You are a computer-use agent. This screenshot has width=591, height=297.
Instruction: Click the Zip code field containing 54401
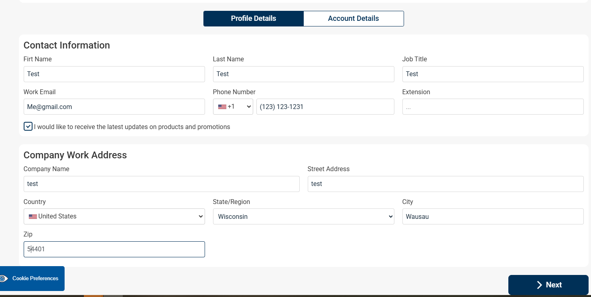[114, 249]
